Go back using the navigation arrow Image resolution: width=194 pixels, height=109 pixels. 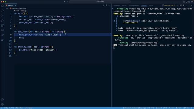[65, 2]
